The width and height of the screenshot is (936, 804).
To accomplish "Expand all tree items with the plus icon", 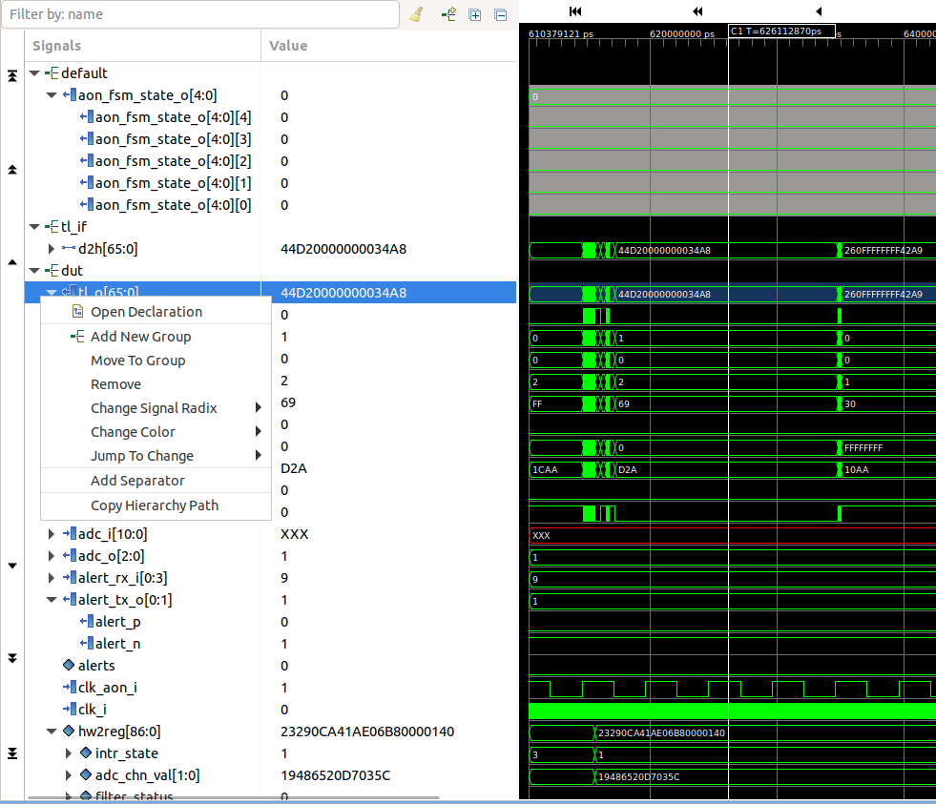I will click(x=474, y=13).
